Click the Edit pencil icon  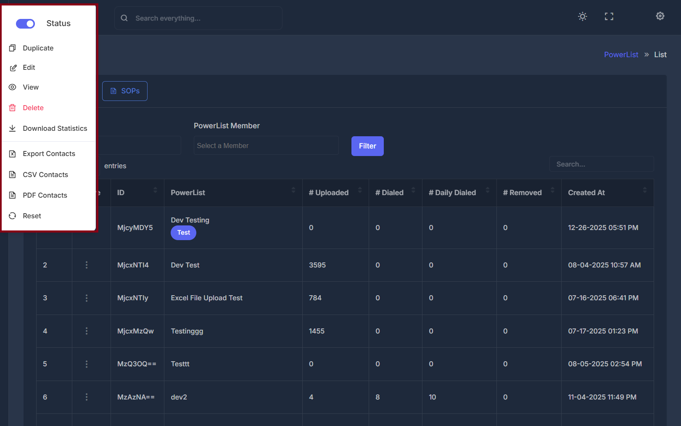pyautogui.click(x=13, y=67)
